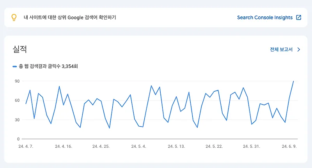Open the 전체 보고서 full report link
Screen dimensions: 312x168
point(281,50)
